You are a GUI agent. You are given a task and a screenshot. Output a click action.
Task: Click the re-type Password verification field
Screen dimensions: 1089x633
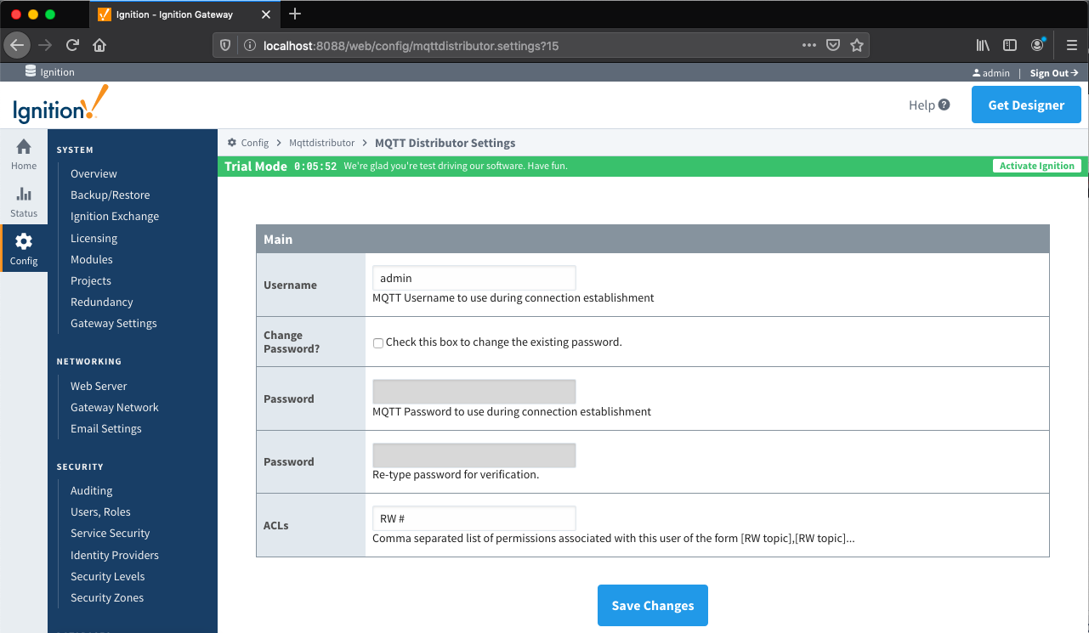click(x=474, y=455)
